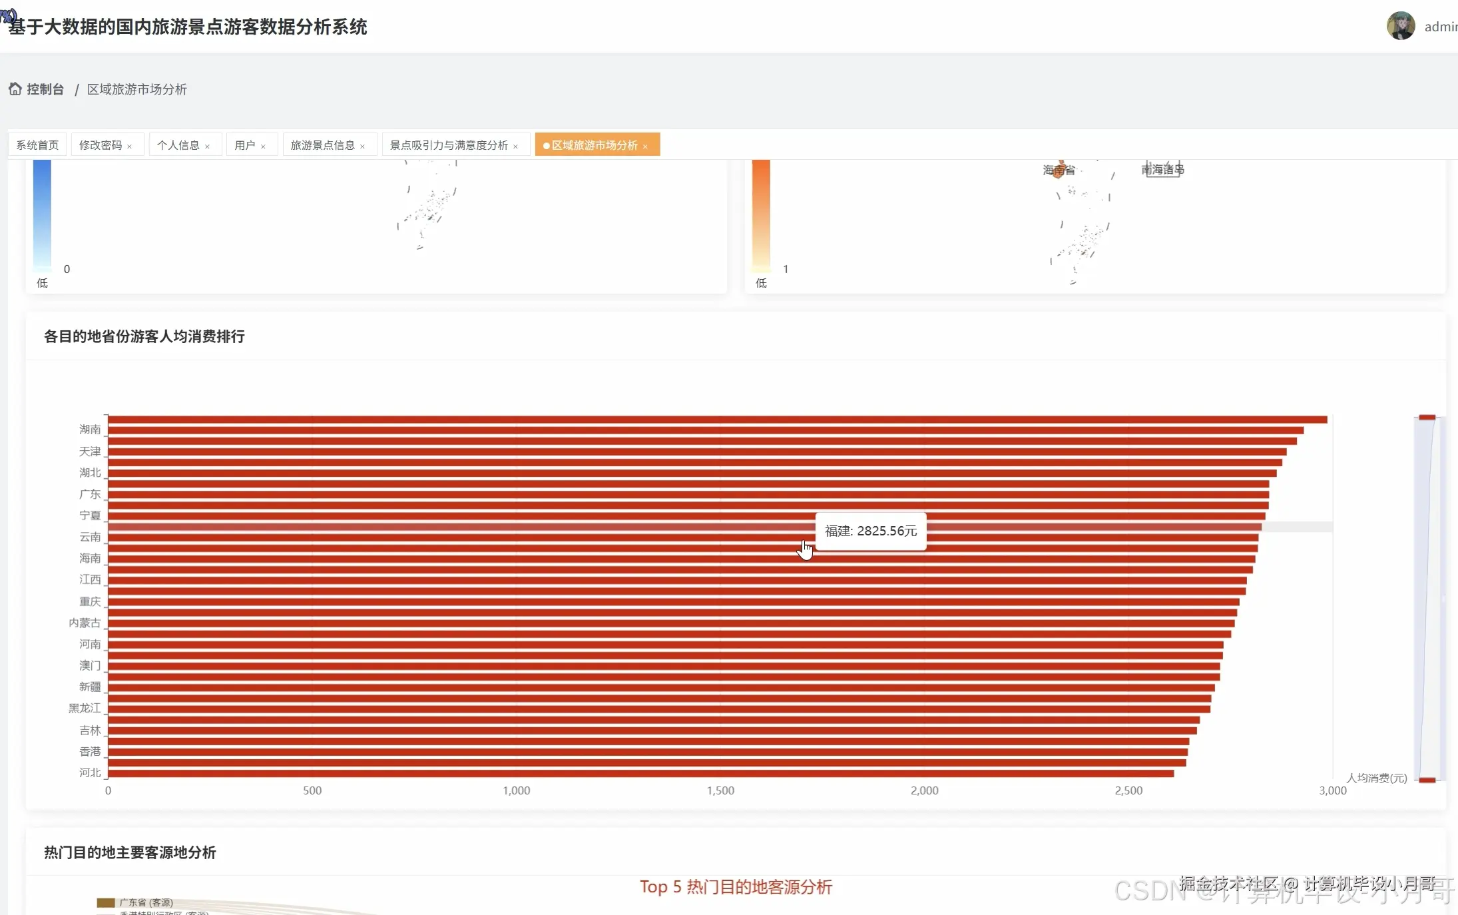Switch to the 系统首页 tab

37,145
